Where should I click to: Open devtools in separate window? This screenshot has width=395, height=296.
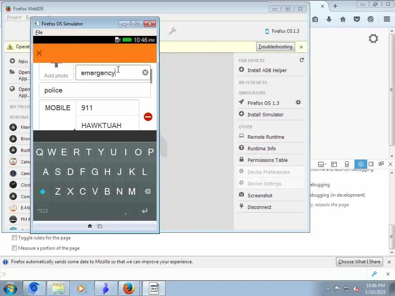[381, 164]
